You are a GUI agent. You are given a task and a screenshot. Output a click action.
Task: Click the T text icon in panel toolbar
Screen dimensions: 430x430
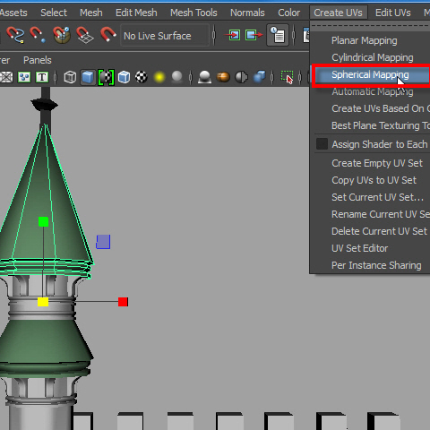click(42, 77)
